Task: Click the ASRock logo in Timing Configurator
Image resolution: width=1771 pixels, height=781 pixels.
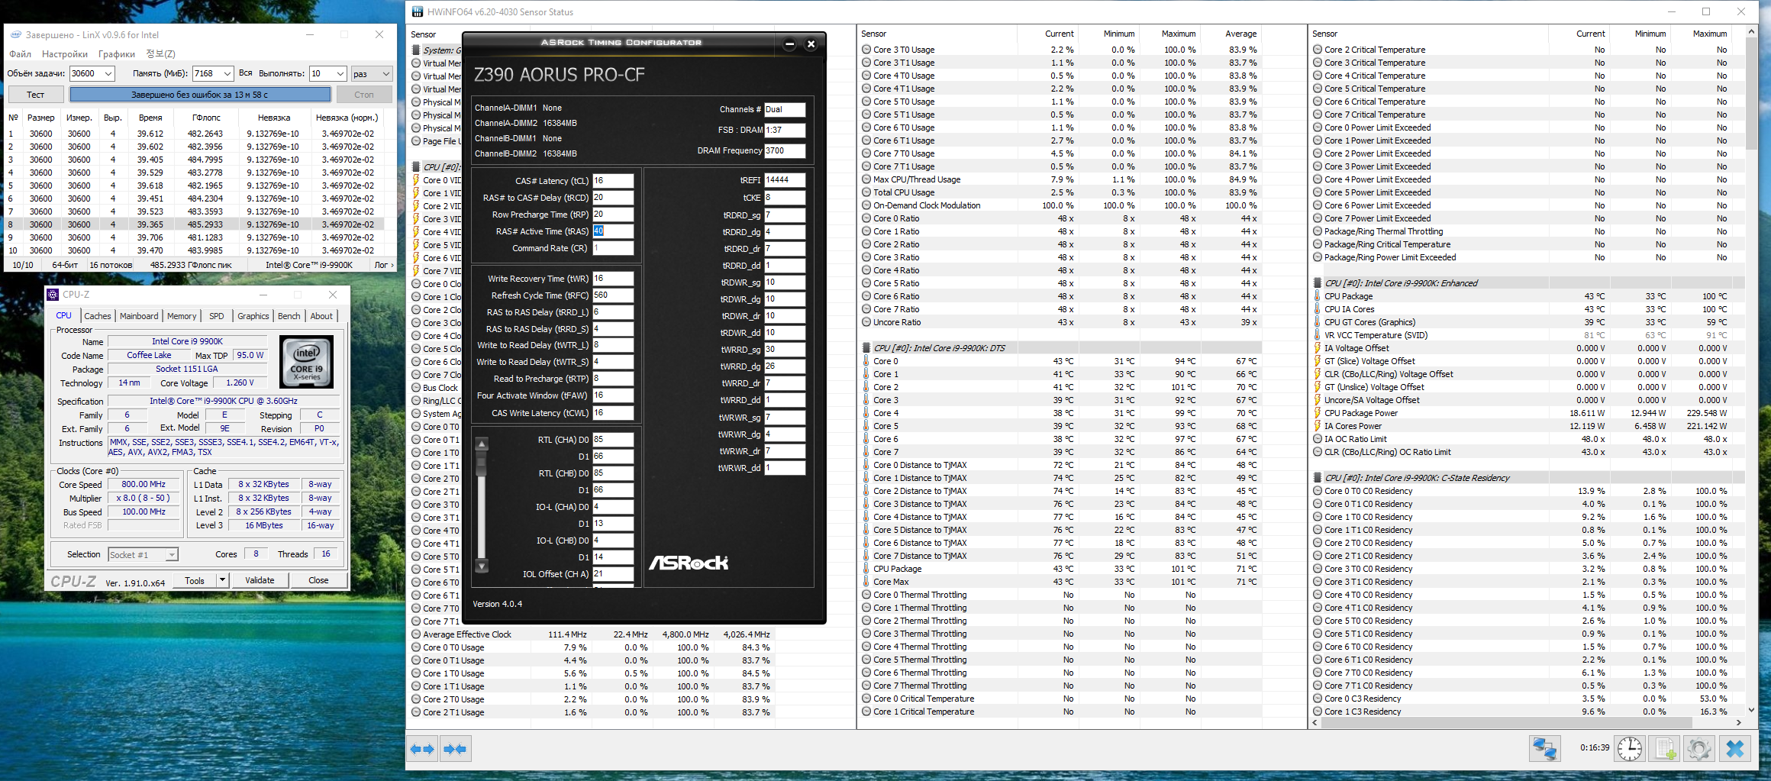Action: [689, 563]
